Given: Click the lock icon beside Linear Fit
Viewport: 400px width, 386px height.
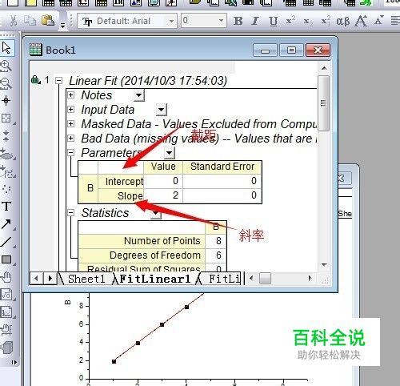Looking at the screenshot, I should (x=35, y=79).
